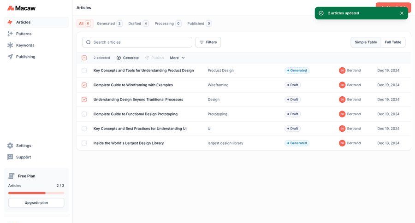This screenshot has width=415, height=223.
Task: Click the '2 selected' label
Action: (x=101, y=58)
